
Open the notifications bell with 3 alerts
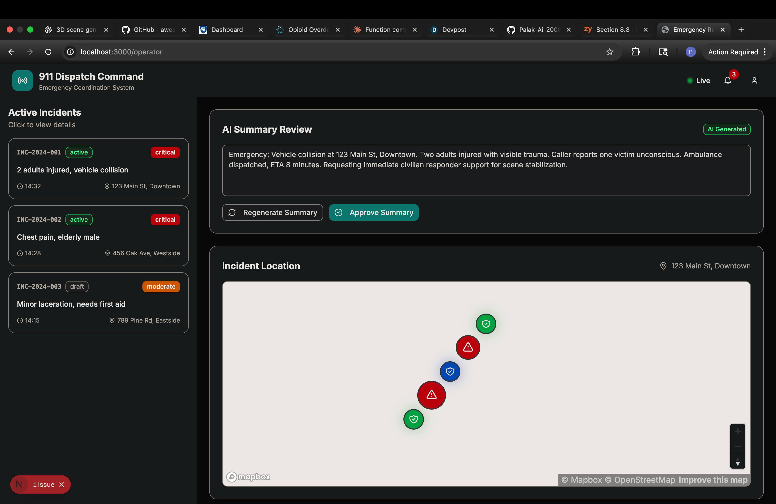coord(727,81)
